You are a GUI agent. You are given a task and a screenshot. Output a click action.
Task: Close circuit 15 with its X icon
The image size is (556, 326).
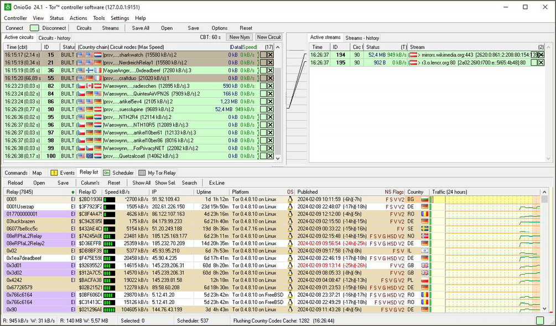[x=270, y=55]
